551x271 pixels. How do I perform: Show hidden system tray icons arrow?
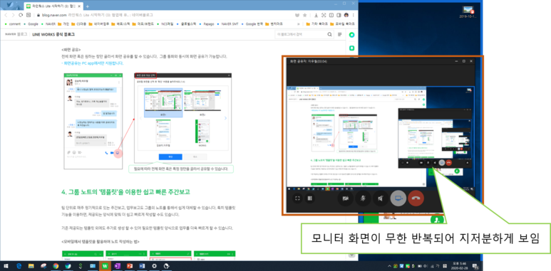[389, 266]
